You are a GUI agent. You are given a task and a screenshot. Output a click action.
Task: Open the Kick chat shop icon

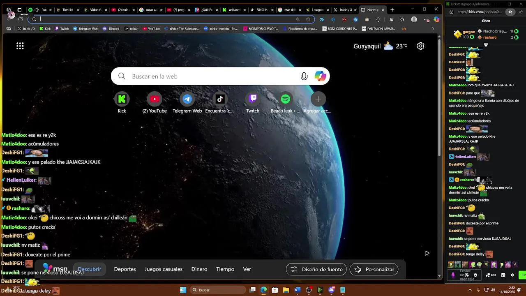pos(503,275)
